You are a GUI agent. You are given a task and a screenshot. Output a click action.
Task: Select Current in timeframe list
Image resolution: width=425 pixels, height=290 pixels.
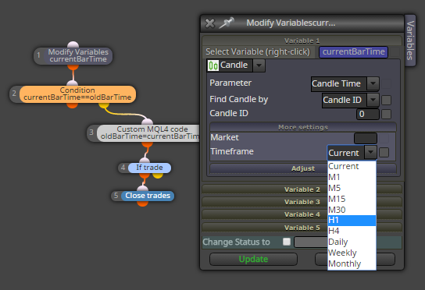click(x=352, y=166)
